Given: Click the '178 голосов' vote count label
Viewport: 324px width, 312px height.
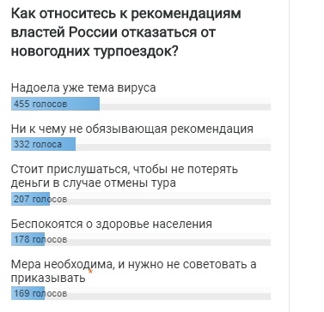Looking at the screenshot, I should tap(40, 239).
